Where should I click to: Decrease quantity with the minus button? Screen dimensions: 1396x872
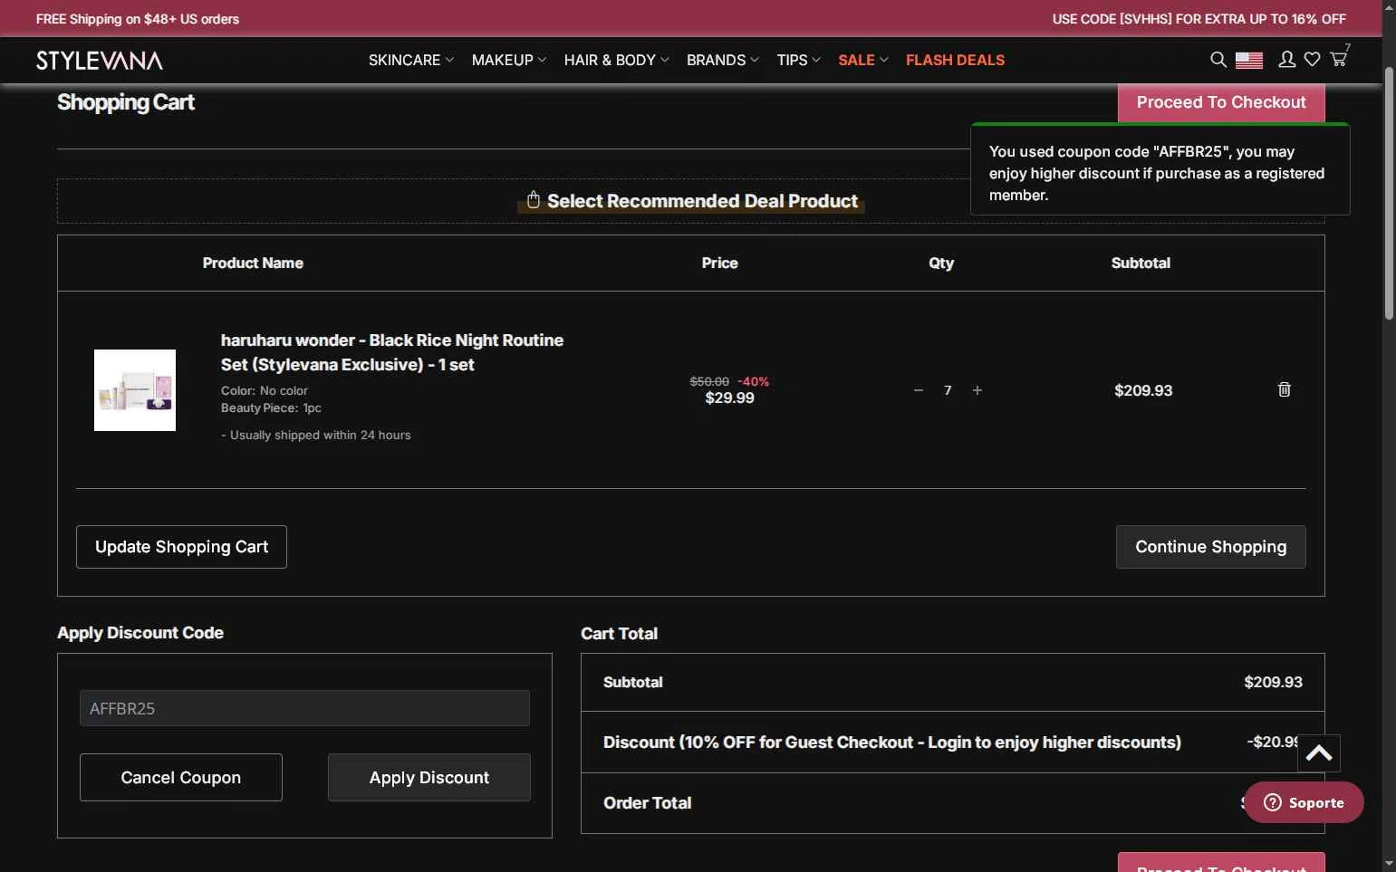[919, 390]
